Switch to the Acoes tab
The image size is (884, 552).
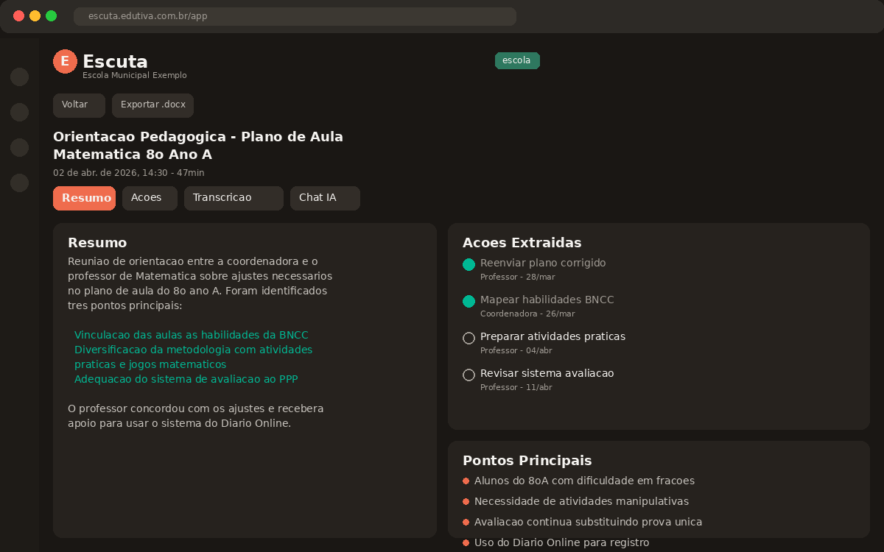(150, 198)
